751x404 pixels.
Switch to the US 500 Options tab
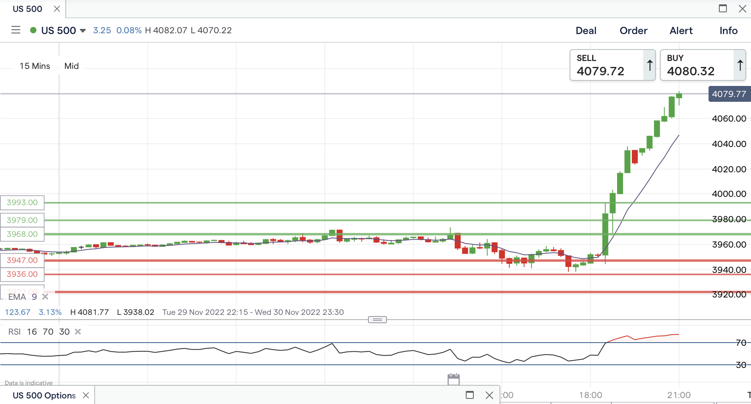pos(44,395)
